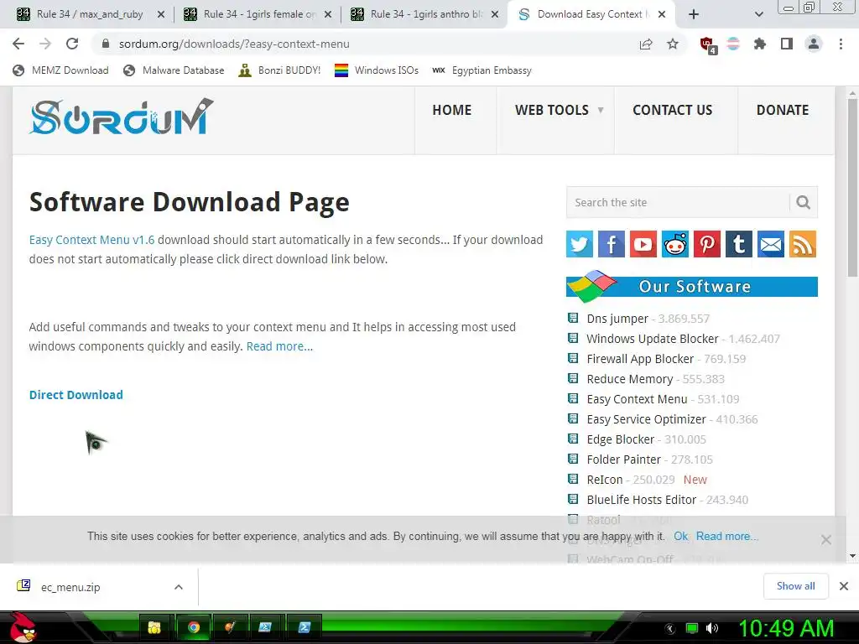Open the MEMZ Download bookmark
Screen dimensions: 859x644
tap(60, 70)
